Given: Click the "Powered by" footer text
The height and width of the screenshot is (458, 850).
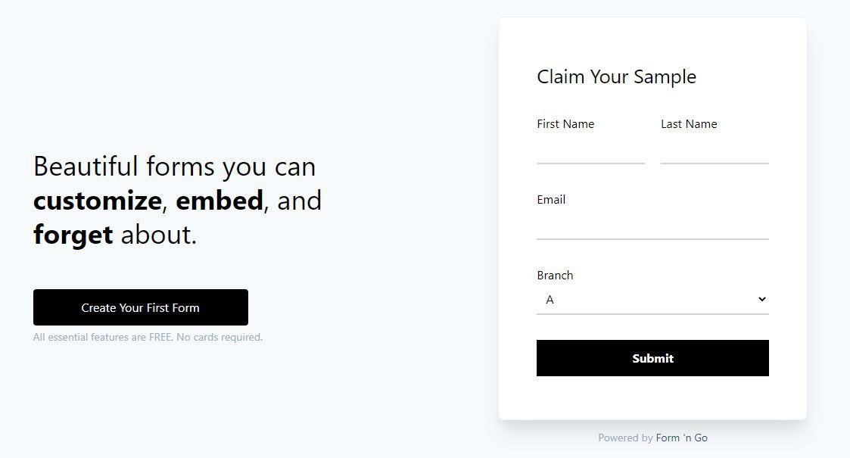Looking at the screenshot, I should click(x=625, y=438).
